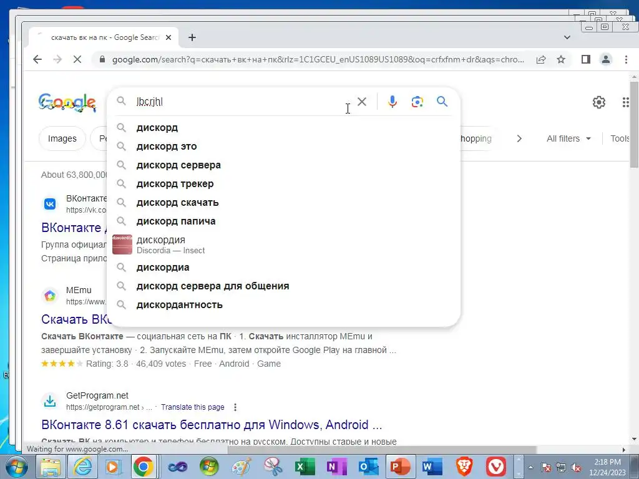The height and width of the screenshot is (479, 639).
Task: Go back using the browser back arrow
Action: click(x=37, y=59)
